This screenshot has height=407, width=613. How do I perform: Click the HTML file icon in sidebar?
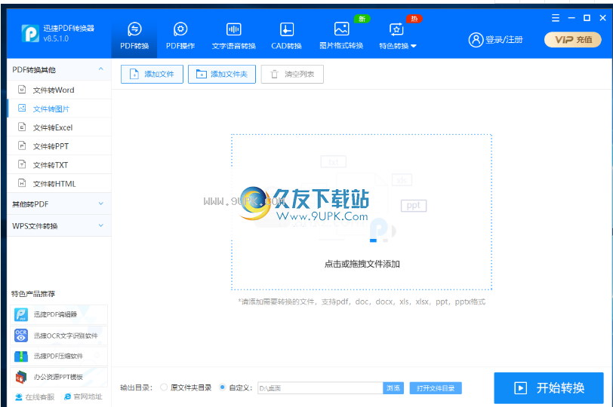click(x=23, y=183)
